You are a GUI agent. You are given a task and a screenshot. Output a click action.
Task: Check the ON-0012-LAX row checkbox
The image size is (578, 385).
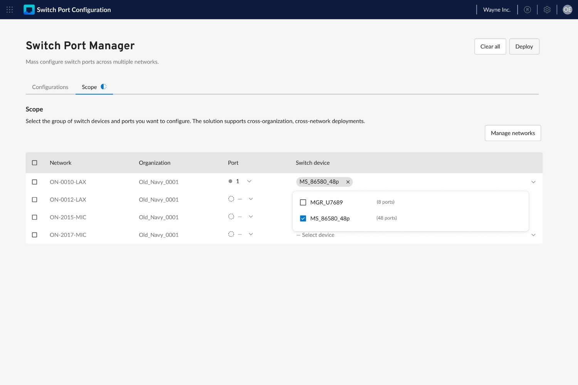35,200
